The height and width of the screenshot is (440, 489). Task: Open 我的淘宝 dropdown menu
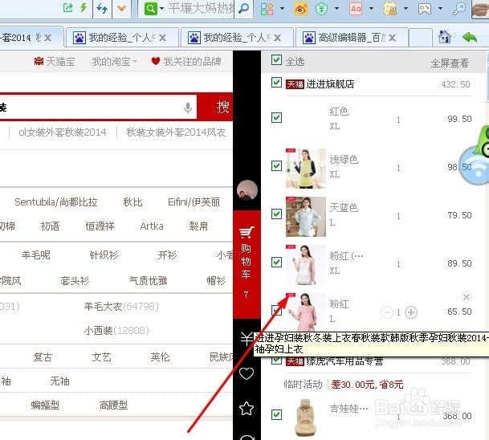tap(114, 62)
